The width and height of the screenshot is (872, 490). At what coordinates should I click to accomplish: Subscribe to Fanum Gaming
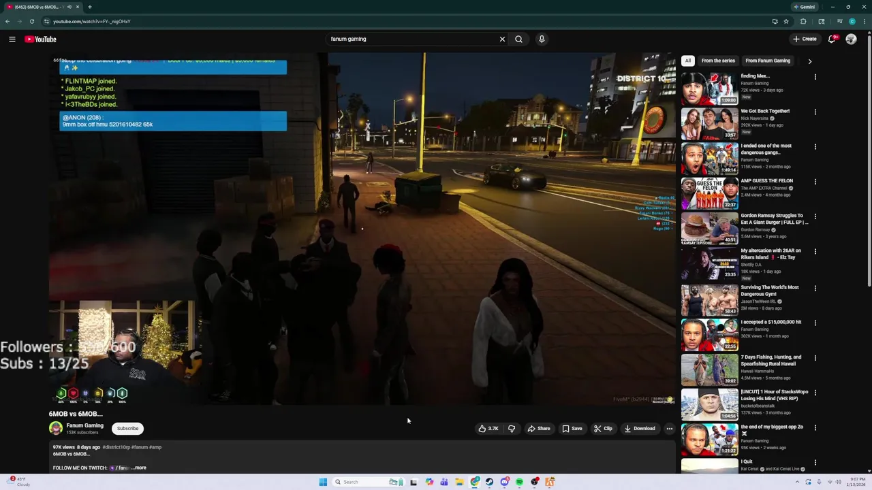coord(127,429)
